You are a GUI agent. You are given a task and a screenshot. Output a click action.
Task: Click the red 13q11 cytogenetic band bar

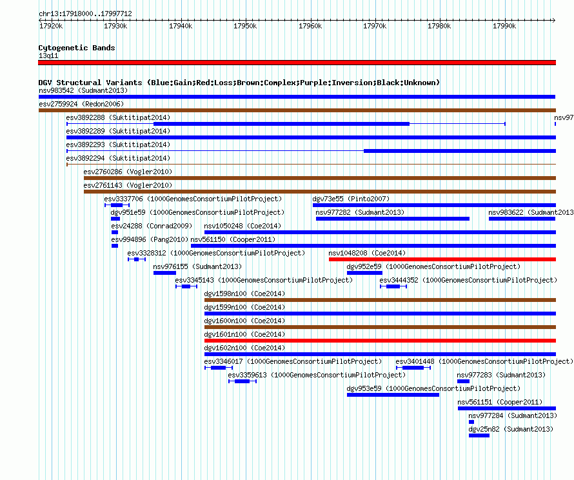click(x=297, y=63)
